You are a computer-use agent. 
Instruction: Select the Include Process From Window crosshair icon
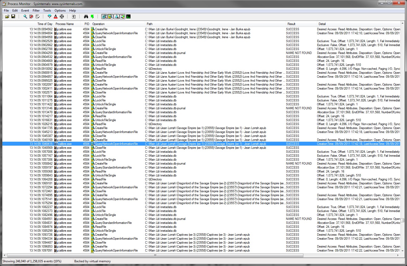[62, 17]
